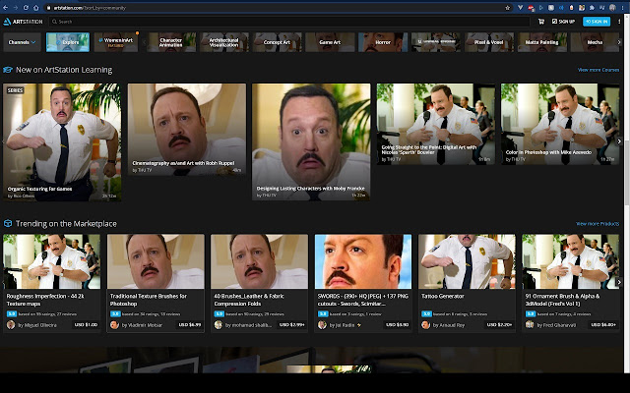Open Designing Lasting Characters course thumbnail

click(x=311, y=141)
